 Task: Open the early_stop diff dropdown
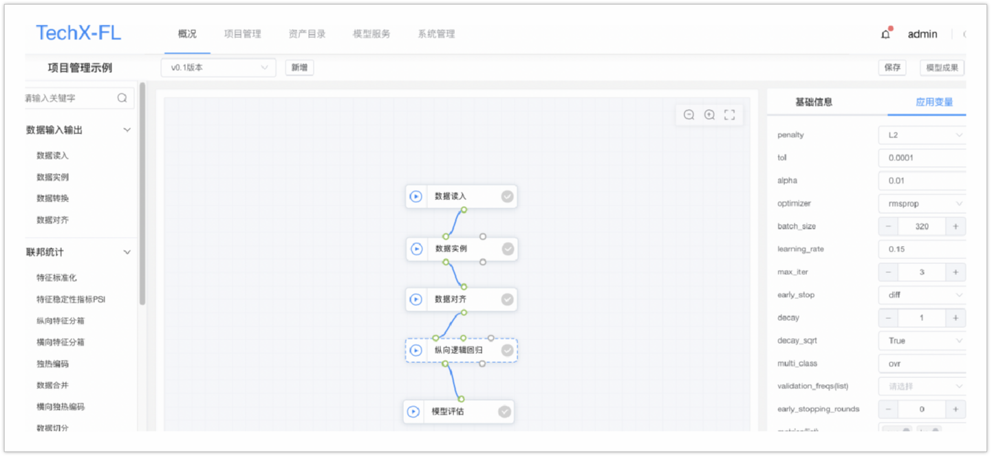point(922,295)
